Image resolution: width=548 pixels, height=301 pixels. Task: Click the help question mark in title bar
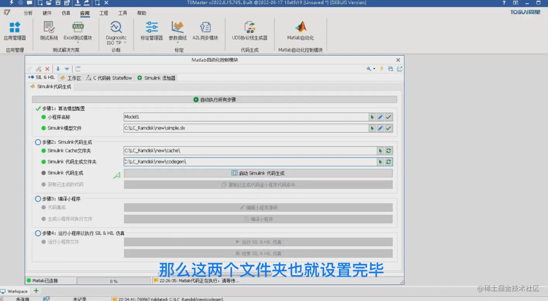point(504,3)
